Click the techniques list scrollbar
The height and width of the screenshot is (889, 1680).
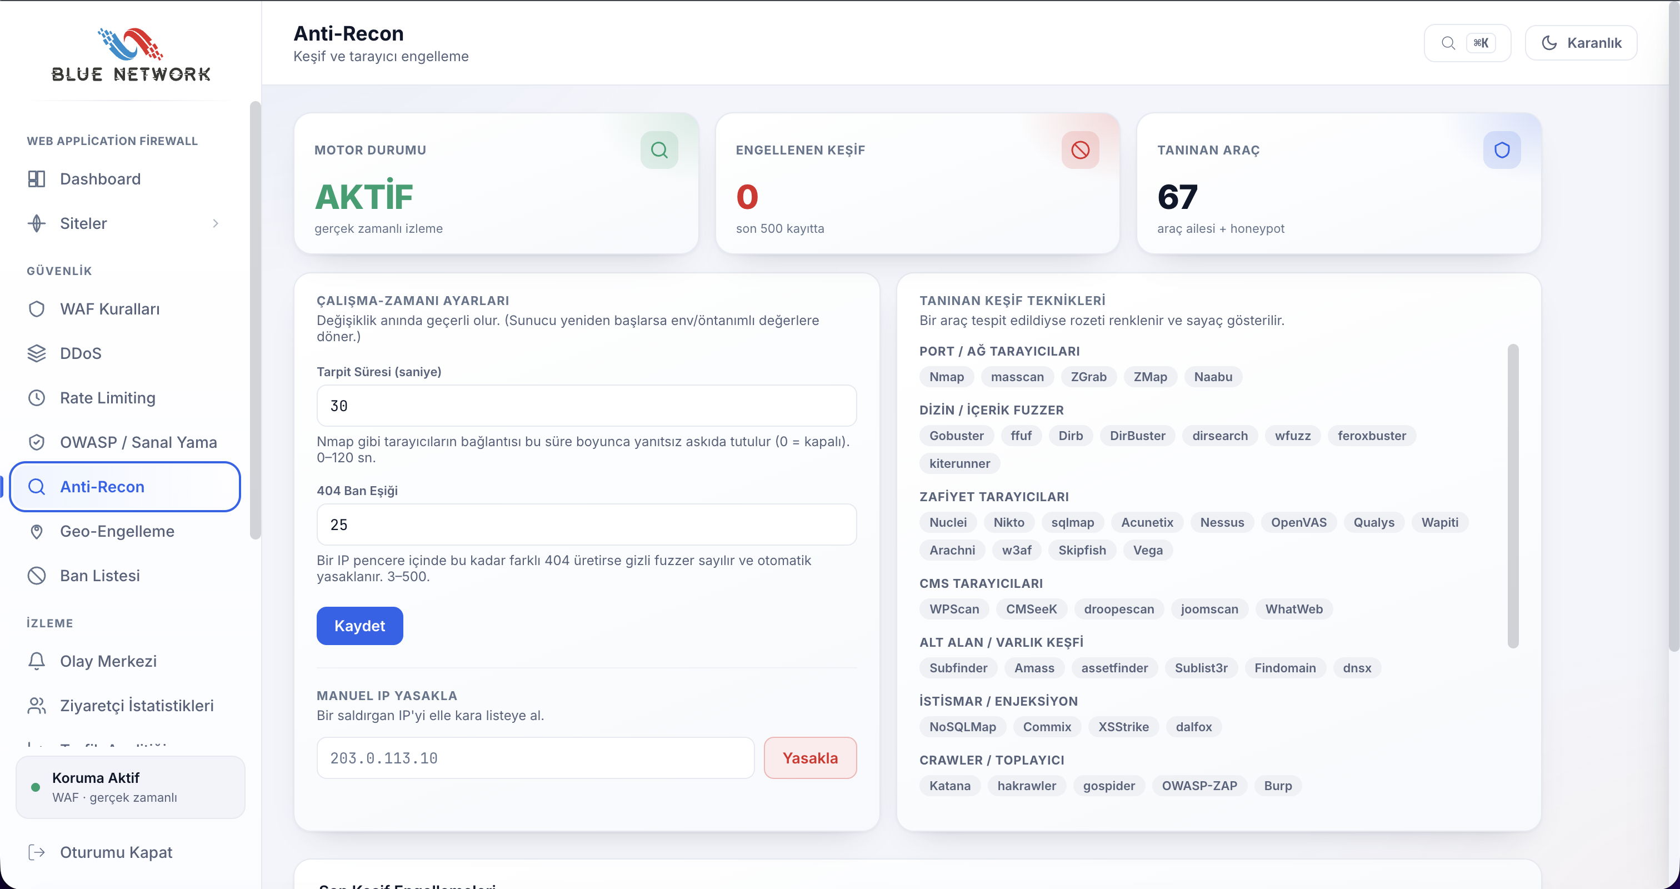[1513, 496]
